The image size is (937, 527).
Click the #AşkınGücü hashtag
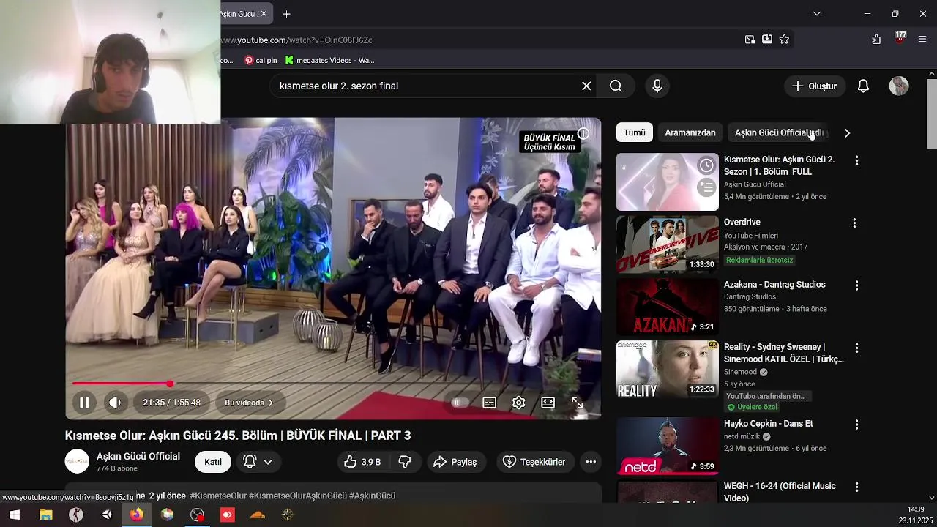click(x=372, y=496)
